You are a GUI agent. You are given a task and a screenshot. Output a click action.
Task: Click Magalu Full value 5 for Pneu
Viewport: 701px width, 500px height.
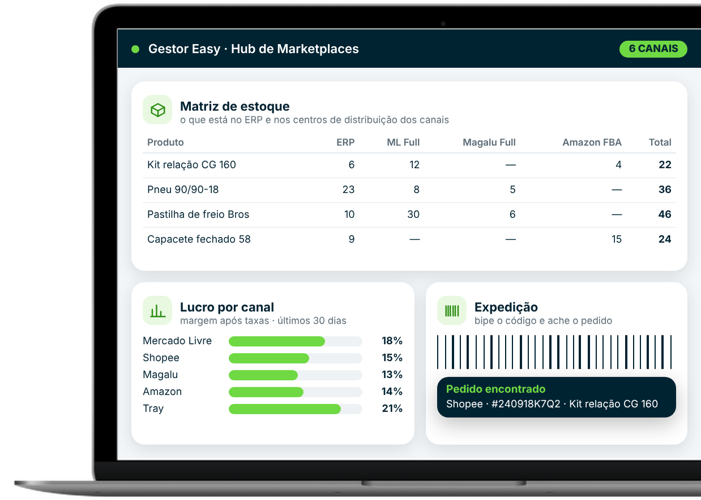[x=512, y=190]
